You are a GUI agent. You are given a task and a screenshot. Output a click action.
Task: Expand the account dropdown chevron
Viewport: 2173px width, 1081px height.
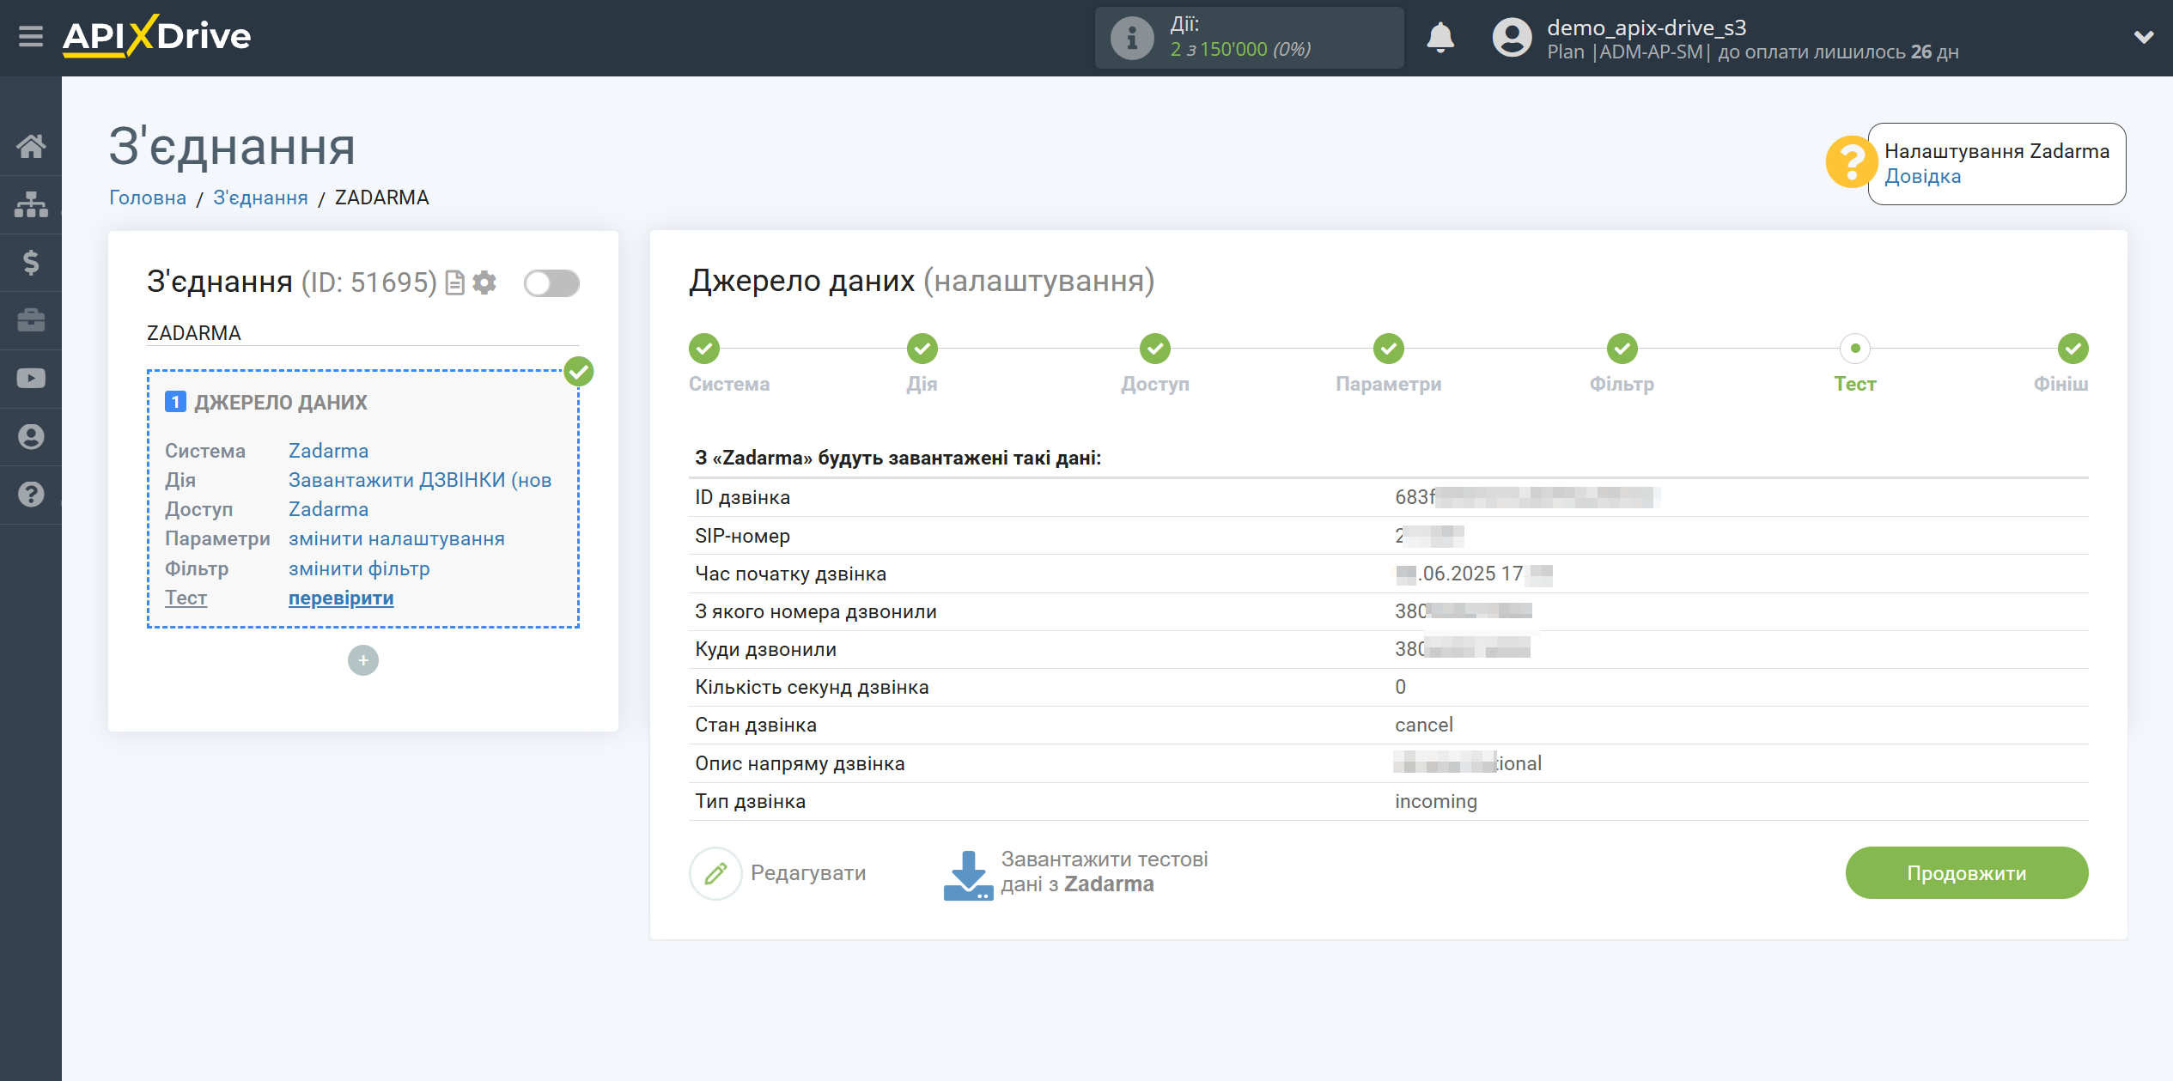pos(2143,37)
